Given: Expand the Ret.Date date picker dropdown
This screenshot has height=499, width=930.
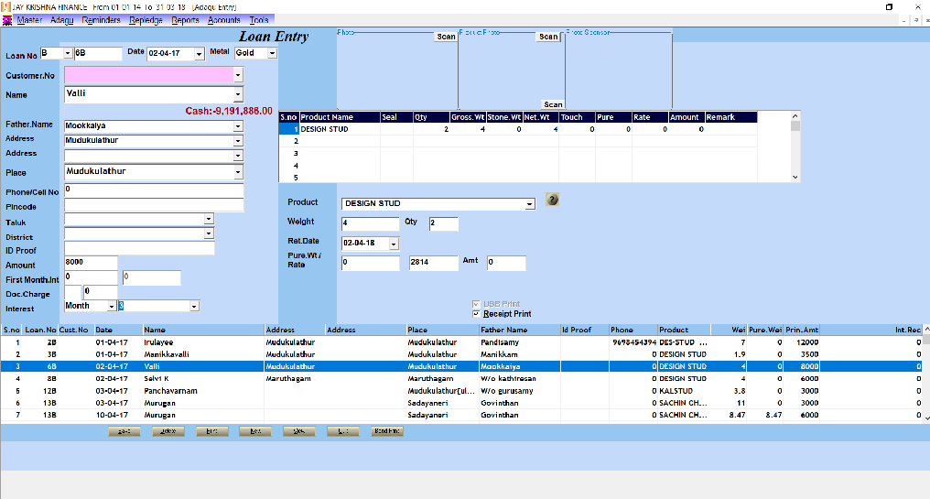Looking at the screenshot, I should point(394,244).
